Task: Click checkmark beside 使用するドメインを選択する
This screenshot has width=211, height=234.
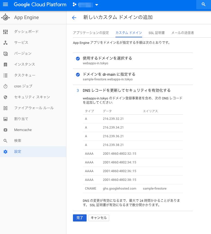Action: point(78,59)
